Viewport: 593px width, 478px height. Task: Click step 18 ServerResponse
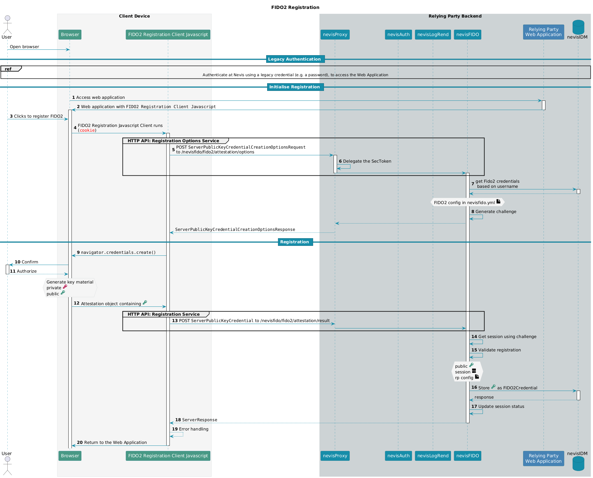coord(196,420)
